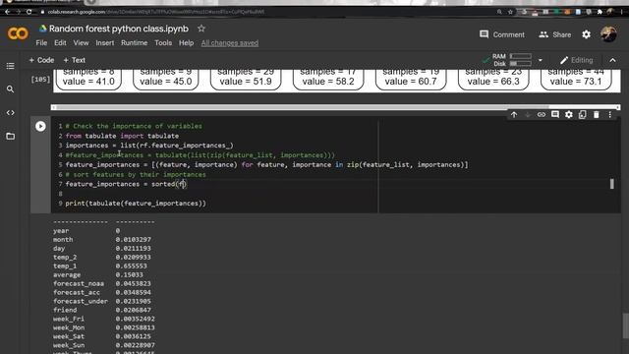Screen dimensions: 629x354
Task: Click the Google Drive icon beside notebook title
Action: point(43,29)
